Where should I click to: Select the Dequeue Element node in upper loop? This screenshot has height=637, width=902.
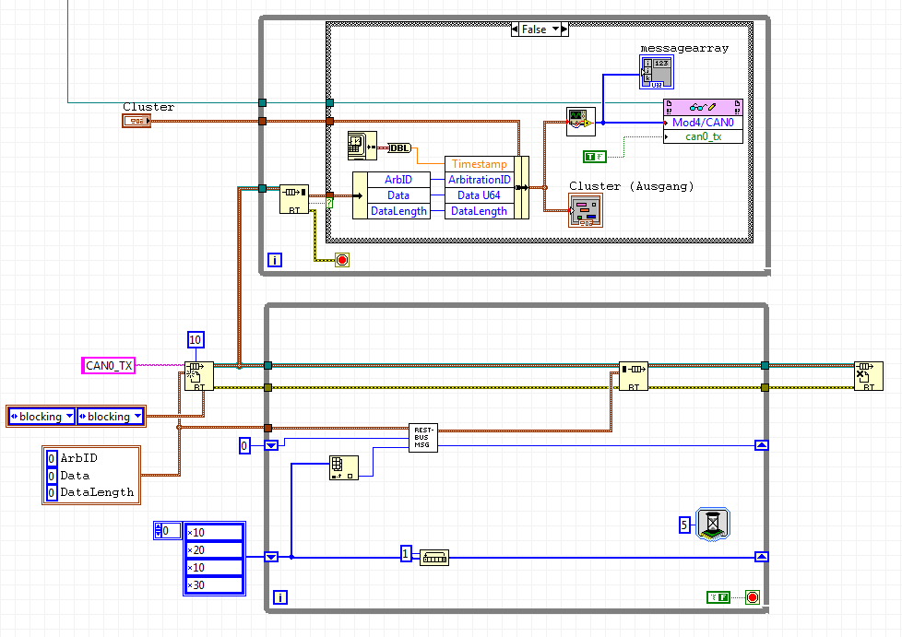point(294,199)
